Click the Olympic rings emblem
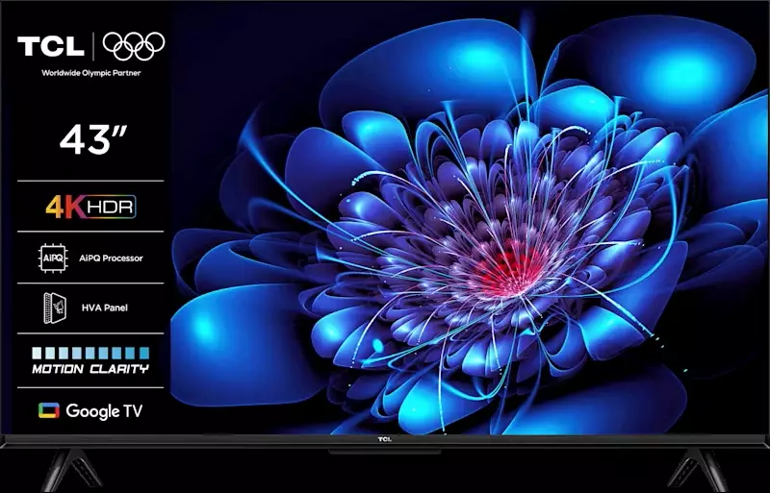This screenshot has width=770, height=493. (133, 46)
